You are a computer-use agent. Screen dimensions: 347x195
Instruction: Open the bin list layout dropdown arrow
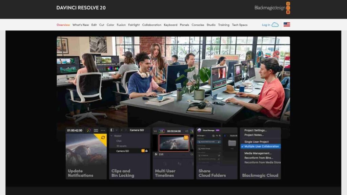point(117,130)
